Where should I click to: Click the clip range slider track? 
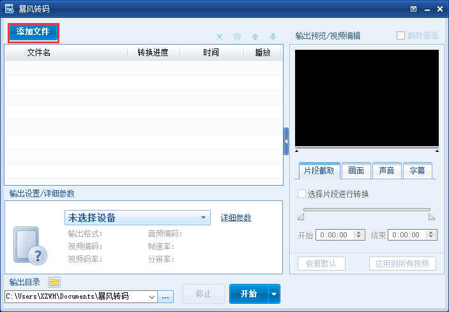[367, 209]
